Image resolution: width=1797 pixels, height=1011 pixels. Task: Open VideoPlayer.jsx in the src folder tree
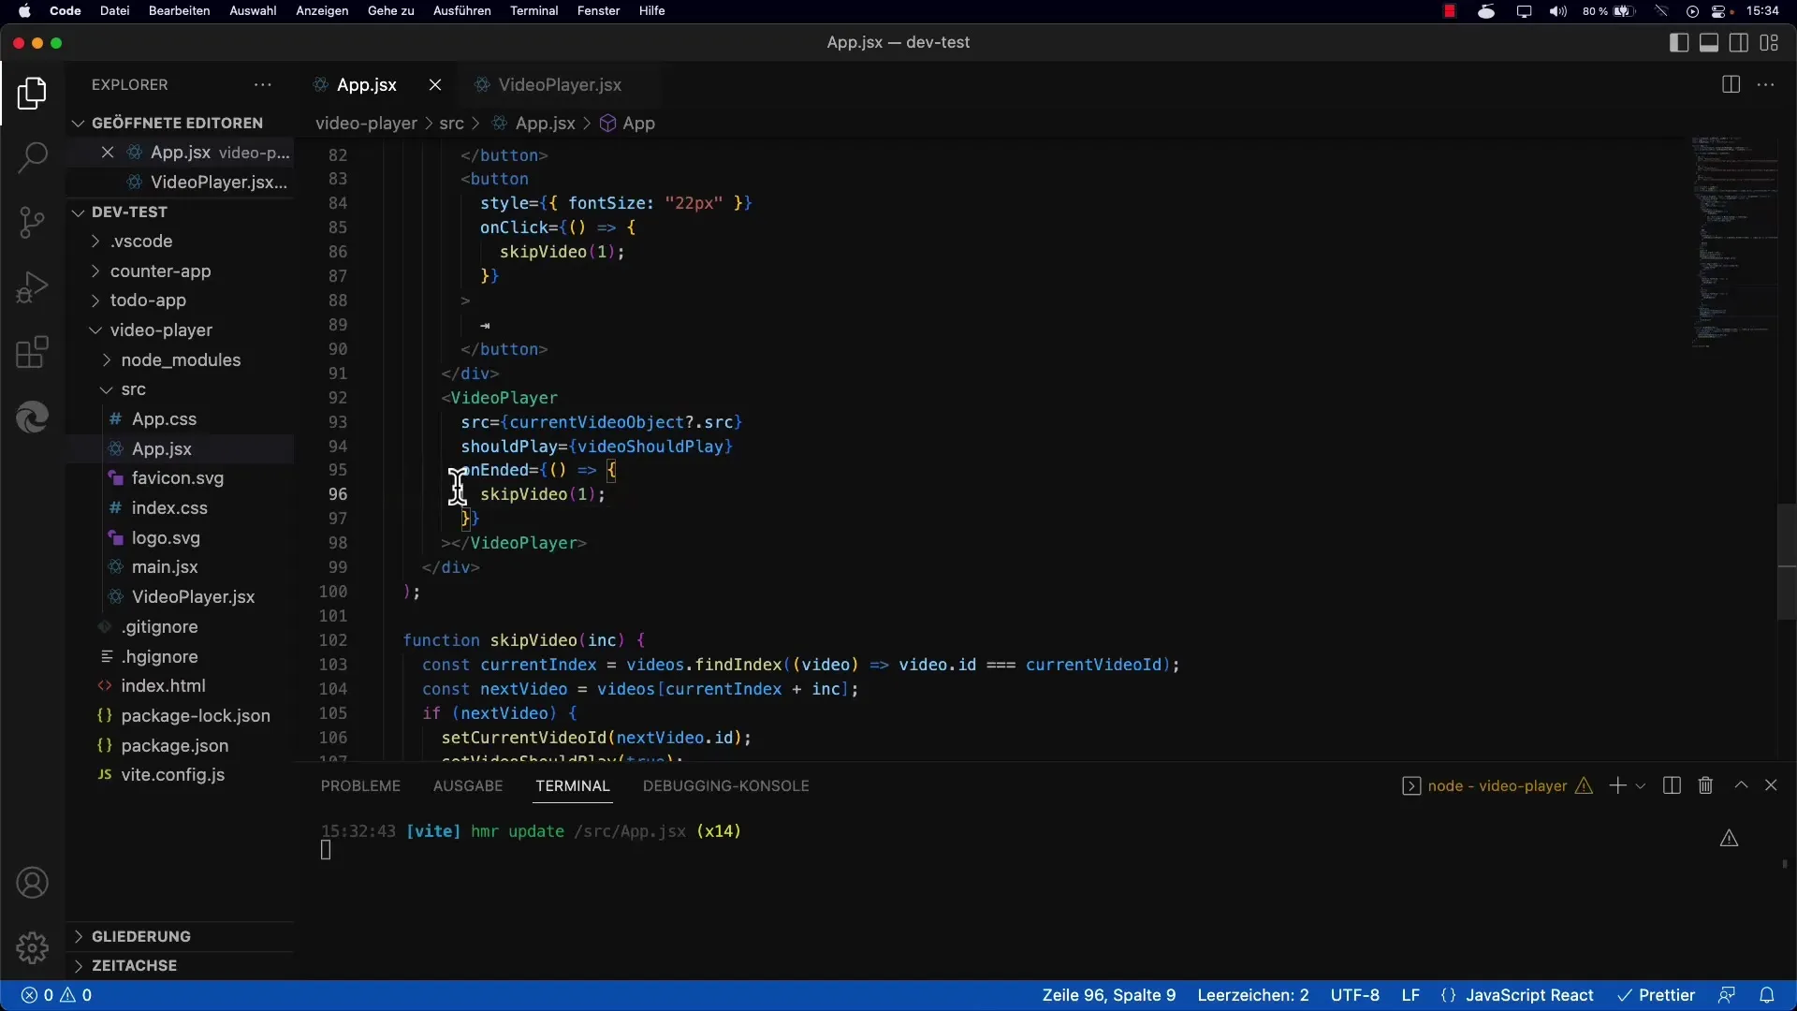point(193,597)
